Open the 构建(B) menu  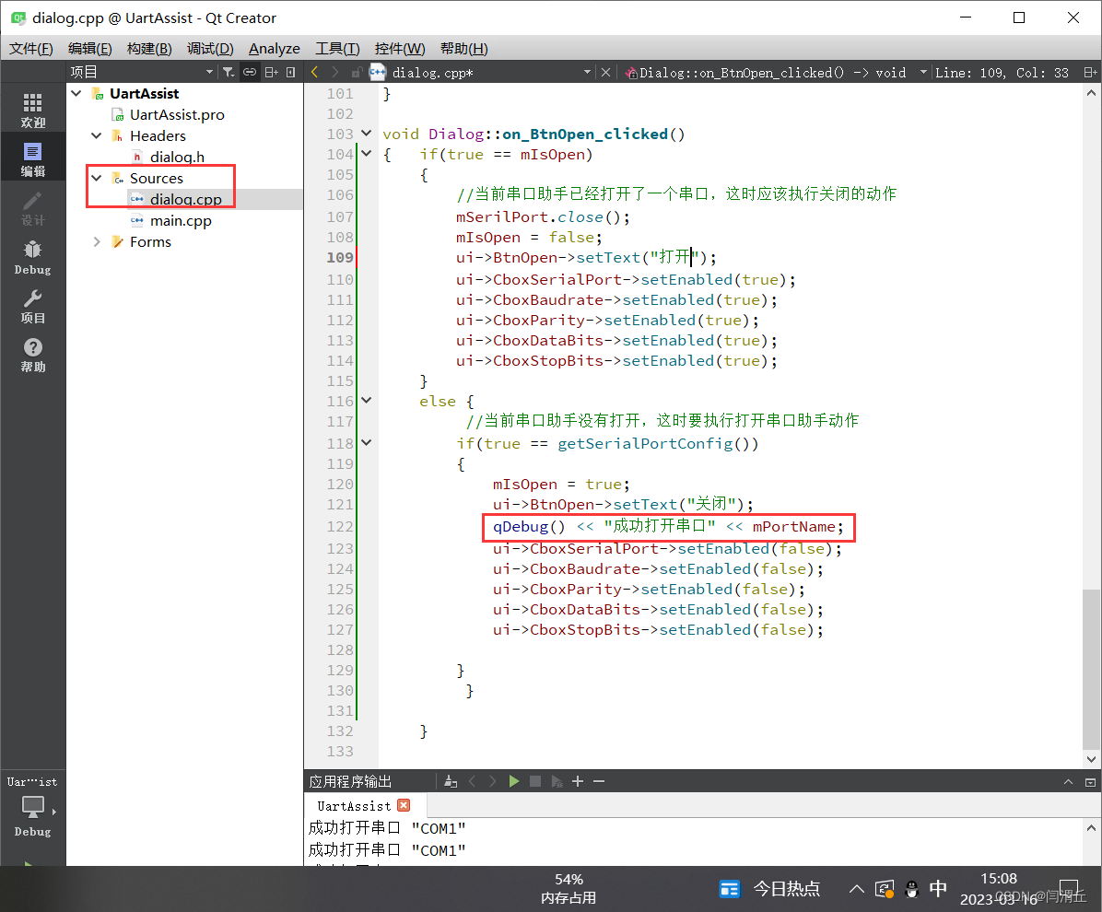pyautogui.click(x=149, y=49)
